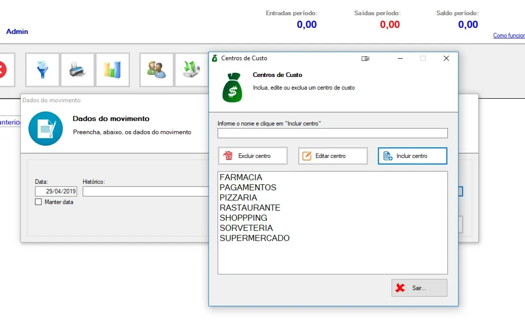The image size is (525, 321).
Task: Select FARMACIA in the cost center list
Action: click(x=241, y=177)
